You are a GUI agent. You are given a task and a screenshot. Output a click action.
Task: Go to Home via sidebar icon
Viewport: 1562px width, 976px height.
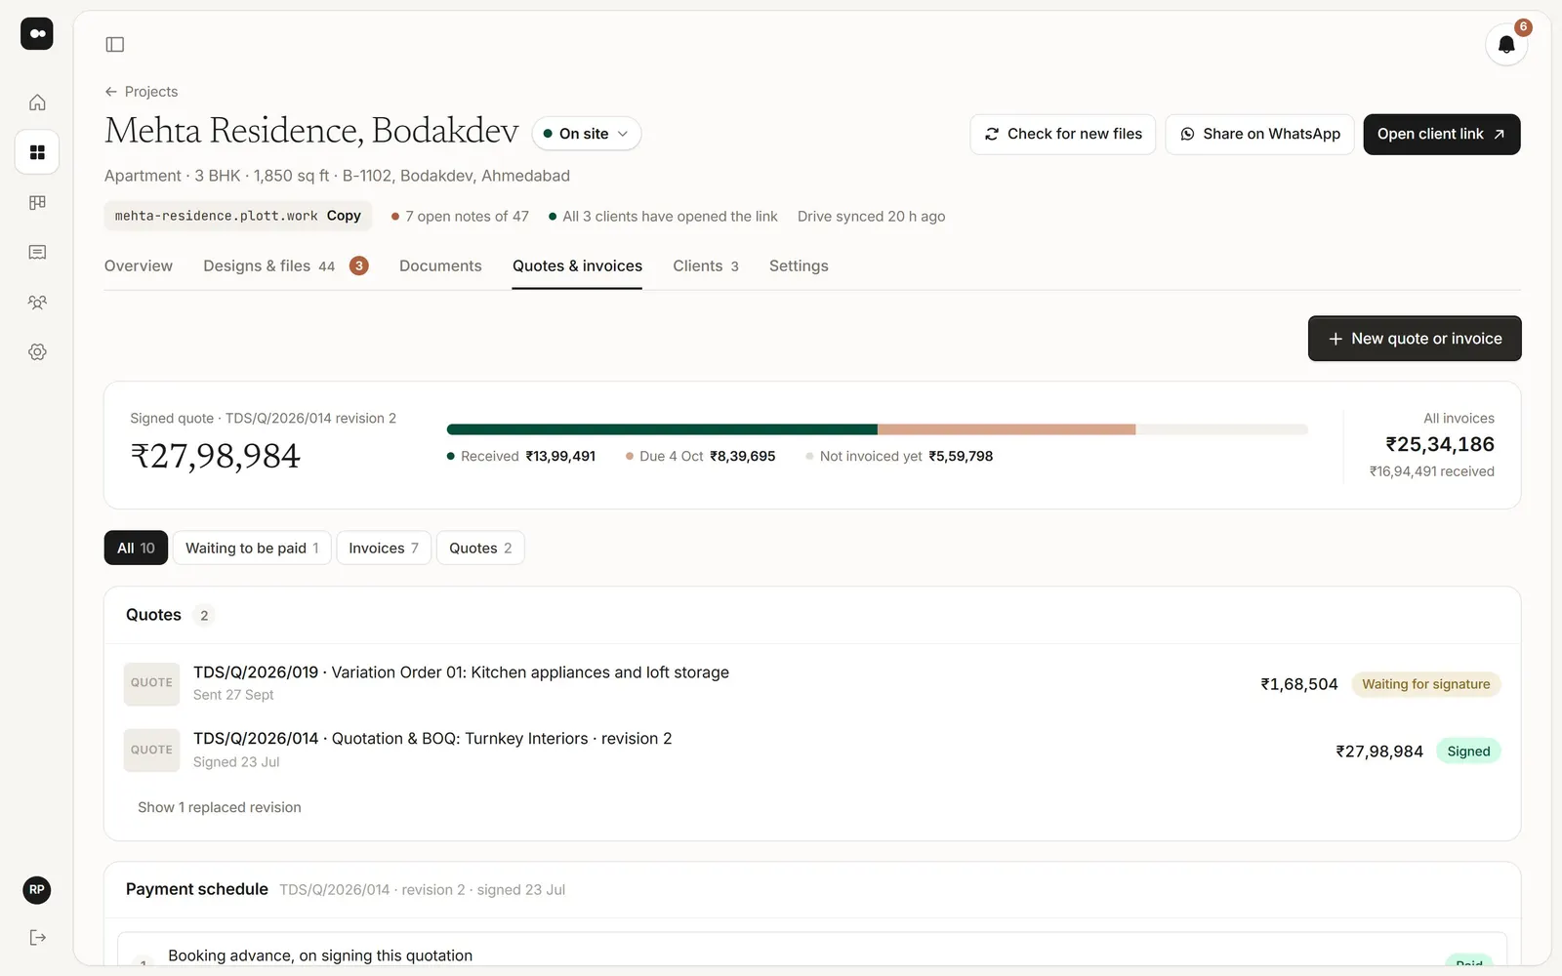pyautogui.click(x=37, y=102)
